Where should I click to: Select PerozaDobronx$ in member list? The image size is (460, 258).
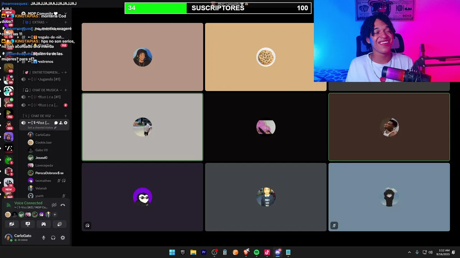click(x=47, y=173)
